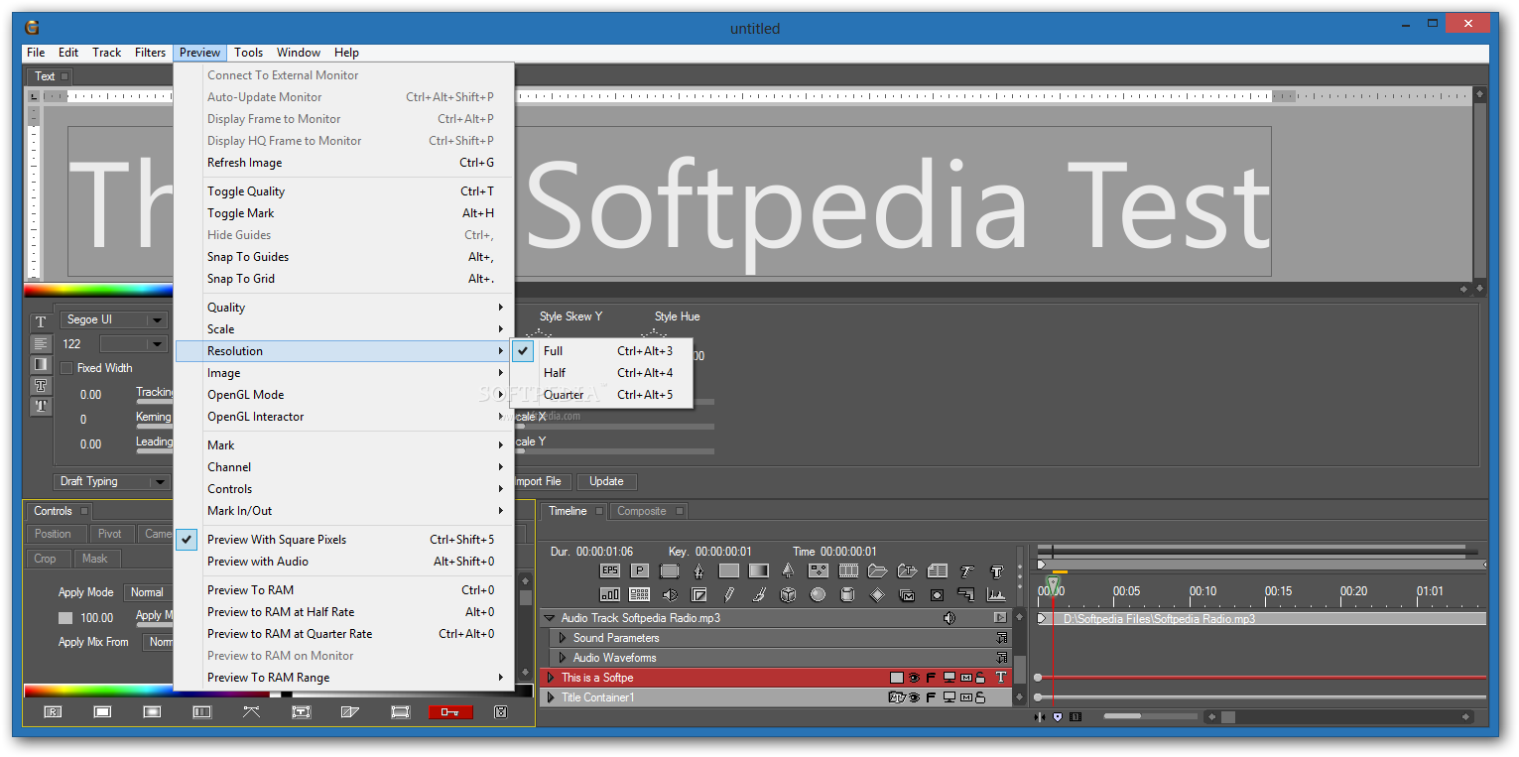1519x757 pixels.
Task: Pick a color from spectrum bar below text canvas
Action: pyautogui.click(x=97, y=290)
